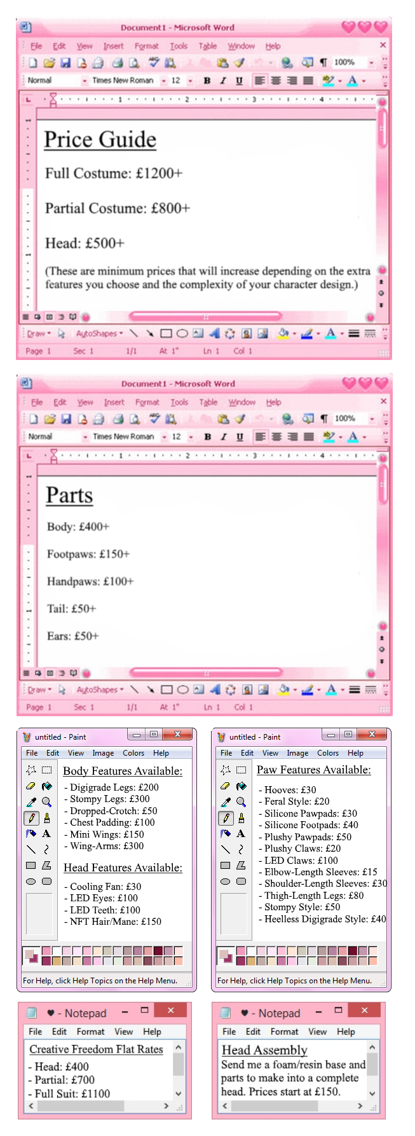
Task: Toggle Underline in Price Guide Word window
Action: click(239, 81)
